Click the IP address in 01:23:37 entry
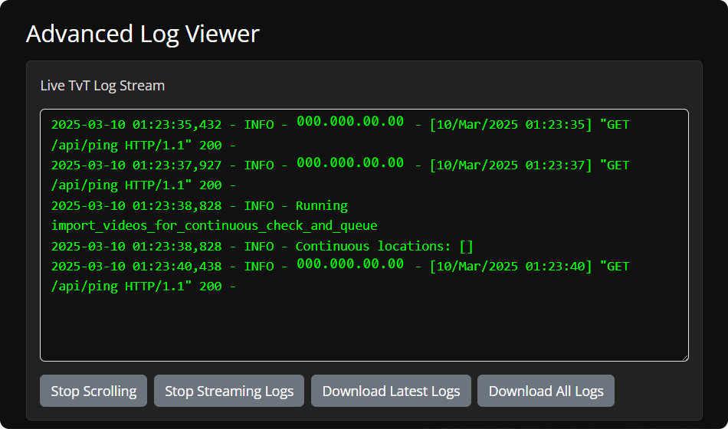Image resolution: width=728 pixels, height=429 pixels. tap(350, 162)
